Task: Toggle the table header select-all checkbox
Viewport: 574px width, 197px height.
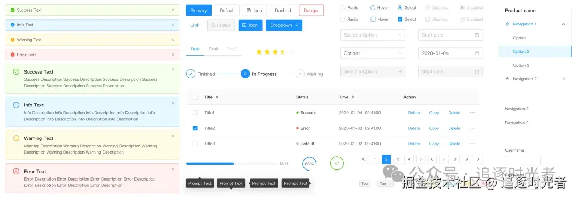Action: click(195, 97)
